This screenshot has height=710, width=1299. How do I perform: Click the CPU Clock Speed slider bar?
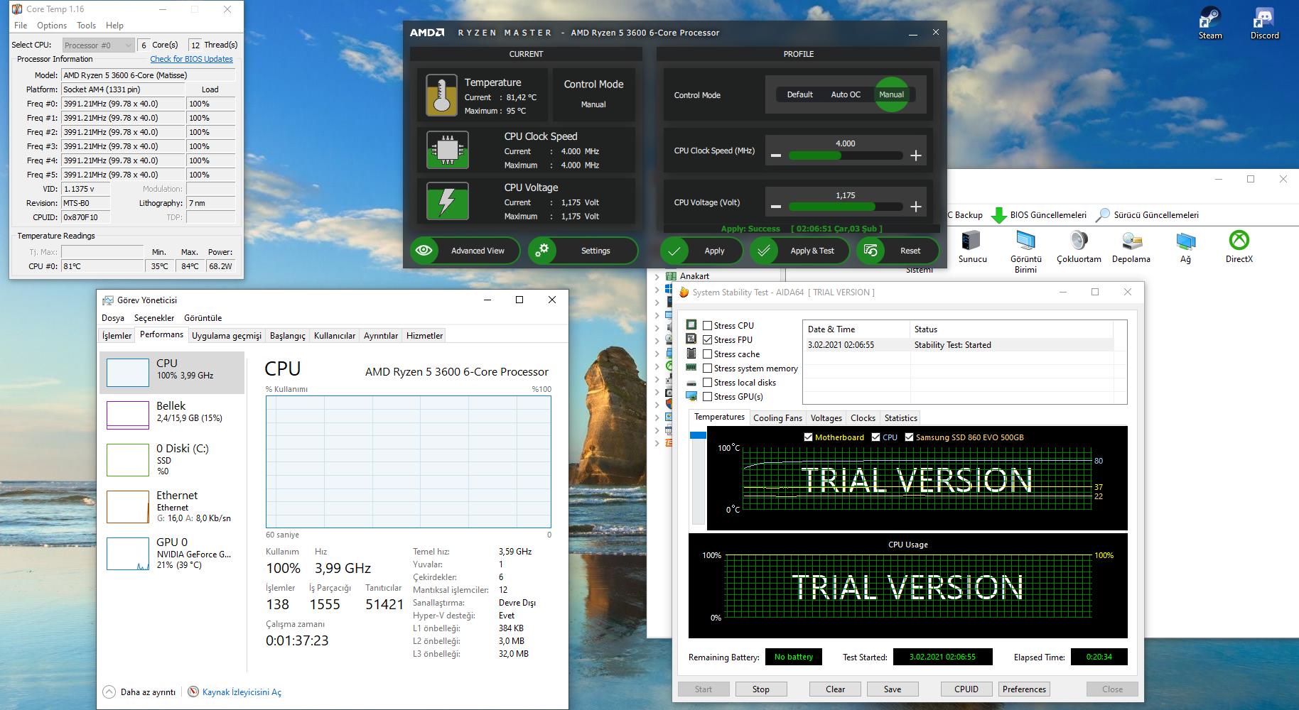click(x=846, y=155)
